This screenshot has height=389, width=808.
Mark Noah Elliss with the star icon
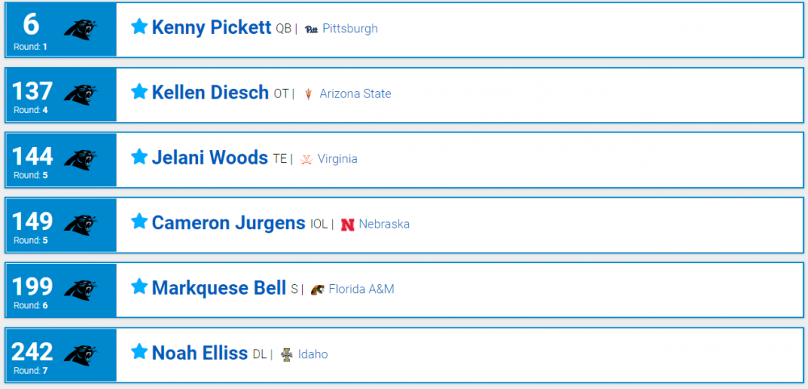[x=140, y=353]
